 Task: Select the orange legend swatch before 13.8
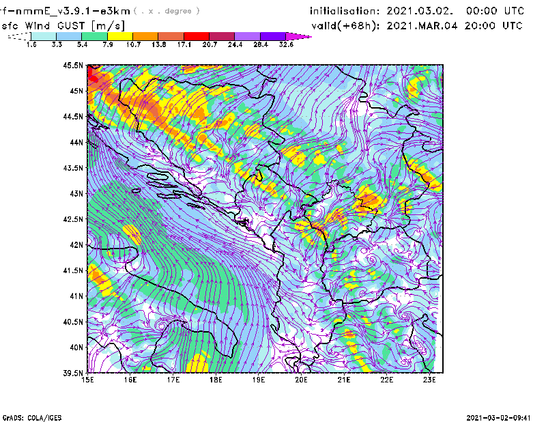point(145,36)
